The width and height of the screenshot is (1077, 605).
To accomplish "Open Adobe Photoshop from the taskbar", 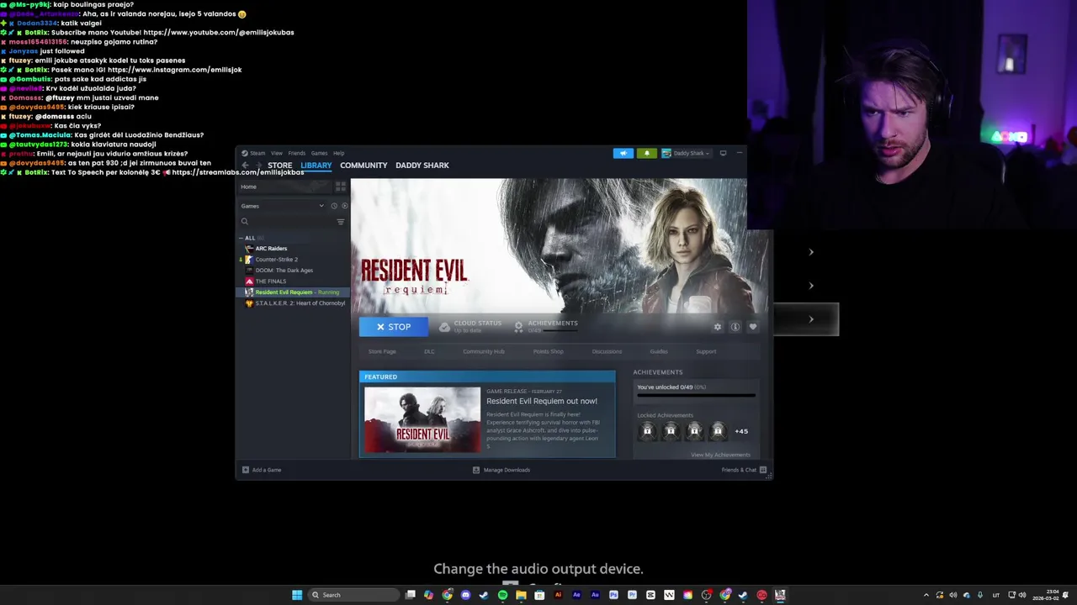I will [613, 595].
